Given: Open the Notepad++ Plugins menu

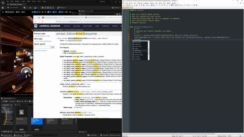Looking at the screenshot, I should (169, 3).
